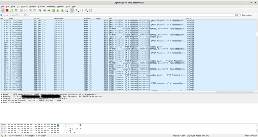Viewport: 258px width, 137px height.
Task: Sort by the Source column header
Action: [x=43, y=18]
